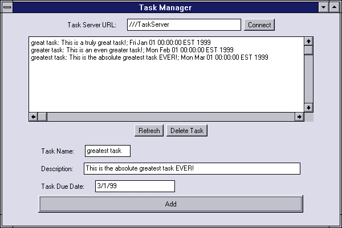Viewport: 342px width, 228px height.
Task: Click into the Description text field
Action: [191, 169]
